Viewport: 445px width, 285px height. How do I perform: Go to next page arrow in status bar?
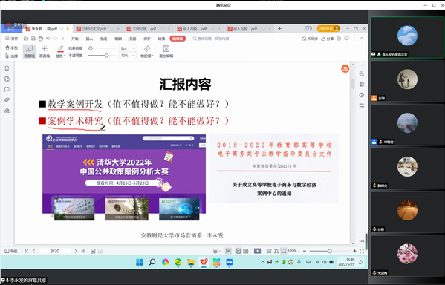coord(76,251)
